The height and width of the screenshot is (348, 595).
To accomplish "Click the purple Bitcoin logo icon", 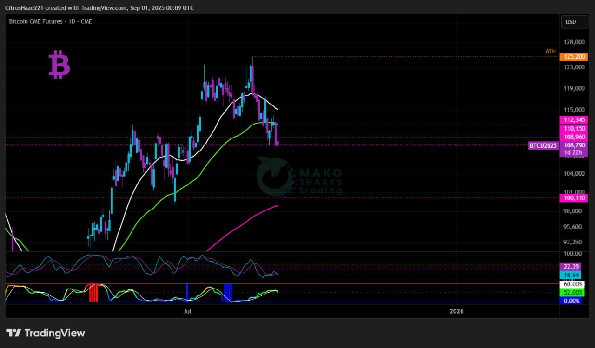I will 59,65.
